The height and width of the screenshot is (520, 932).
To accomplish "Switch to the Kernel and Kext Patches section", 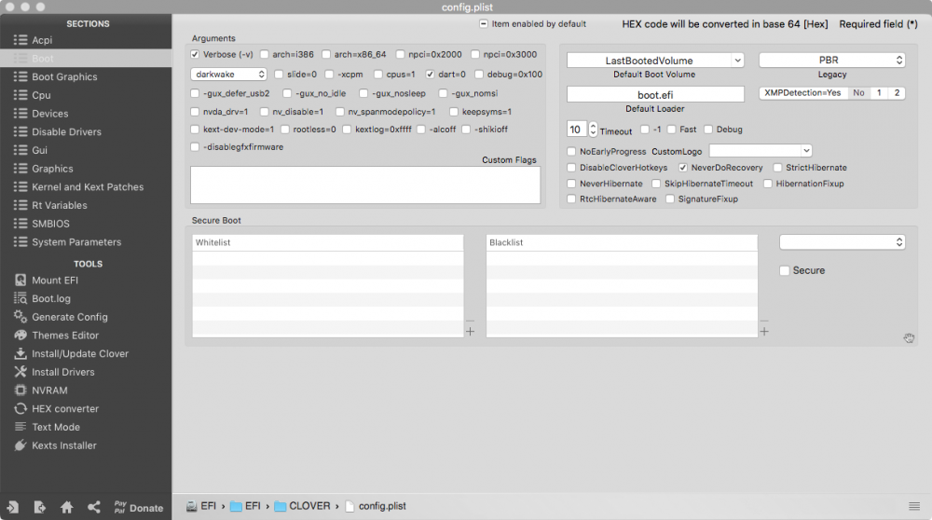I will click(x=86, y=186).
